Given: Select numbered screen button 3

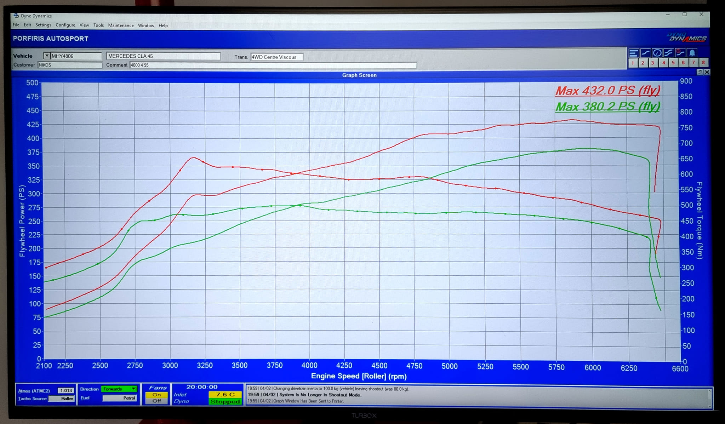Looking at the screenshot, I should (653, 63).
